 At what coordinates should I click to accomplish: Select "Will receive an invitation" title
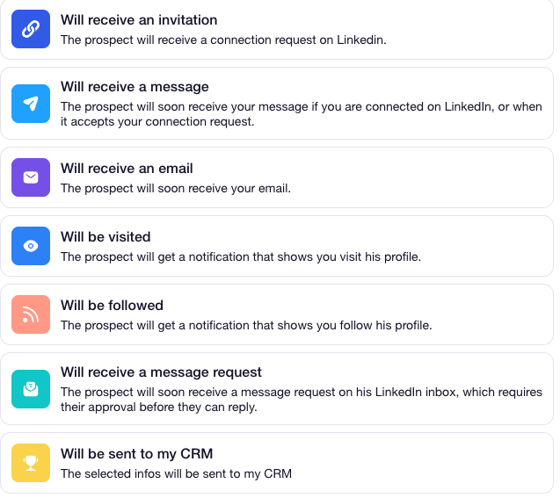[139, 19]
